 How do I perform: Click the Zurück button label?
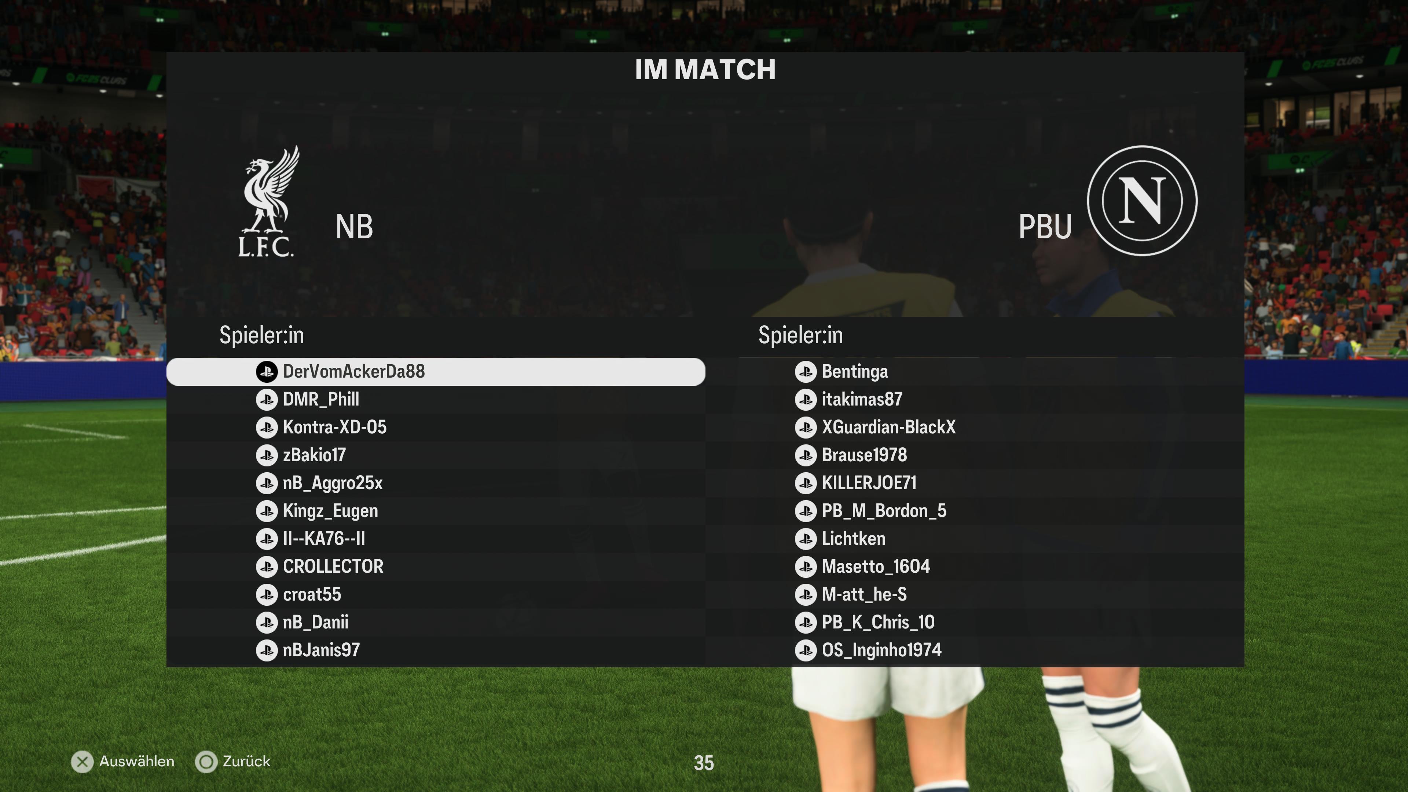tap(246, 762)
